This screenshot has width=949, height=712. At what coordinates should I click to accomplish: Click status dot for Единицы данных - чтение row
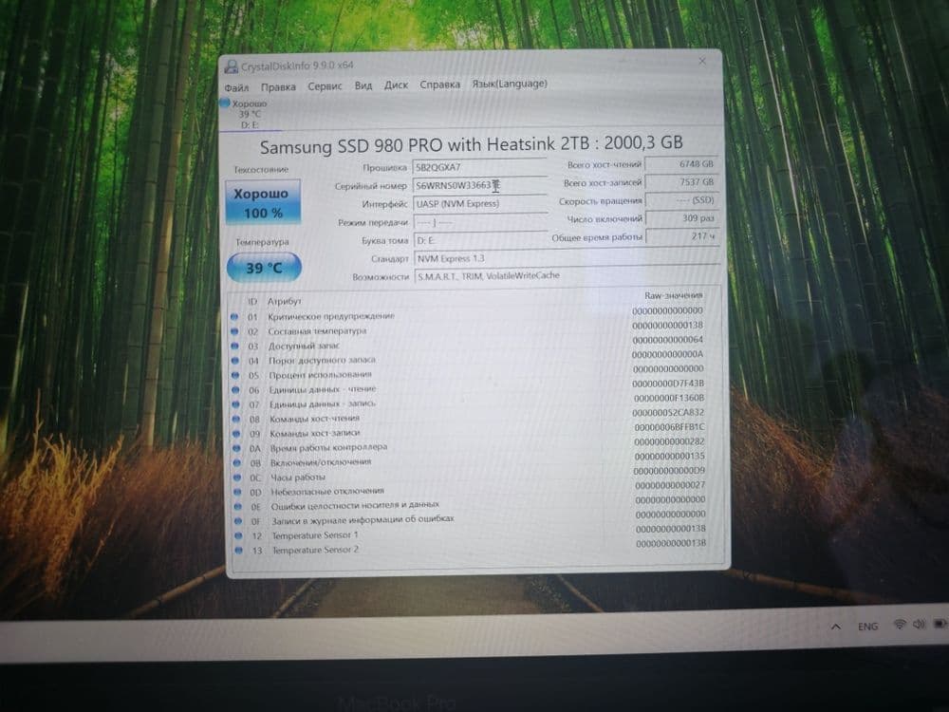coord(236,390)
